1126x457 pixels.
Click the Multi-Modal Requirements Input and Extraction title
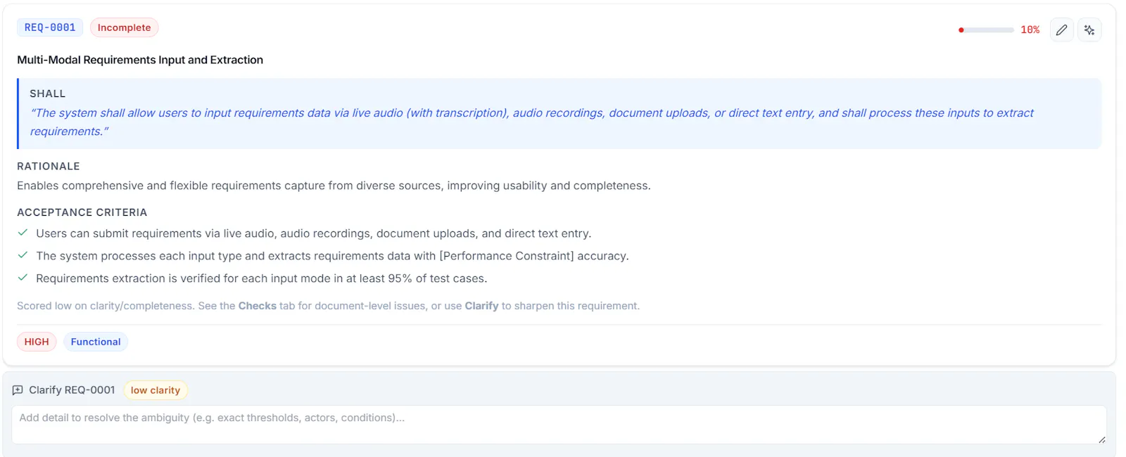pos(140,60)
